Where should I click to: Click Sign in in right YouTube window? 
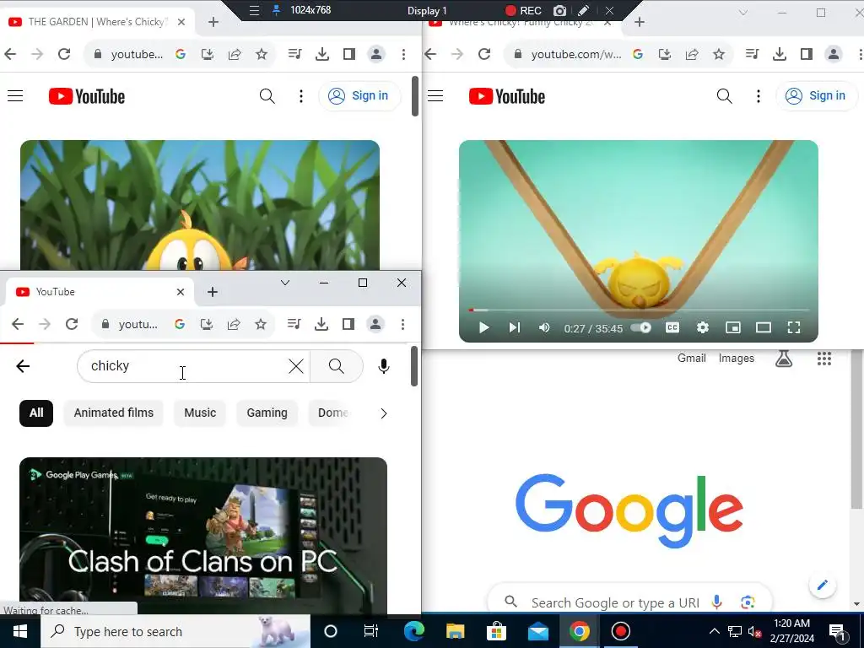[x=817, y=96]
